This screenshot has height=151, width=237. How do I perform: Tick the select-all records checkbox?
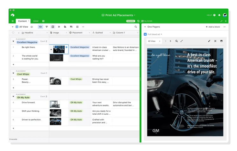pyautogui.click(x=13, y=32)
